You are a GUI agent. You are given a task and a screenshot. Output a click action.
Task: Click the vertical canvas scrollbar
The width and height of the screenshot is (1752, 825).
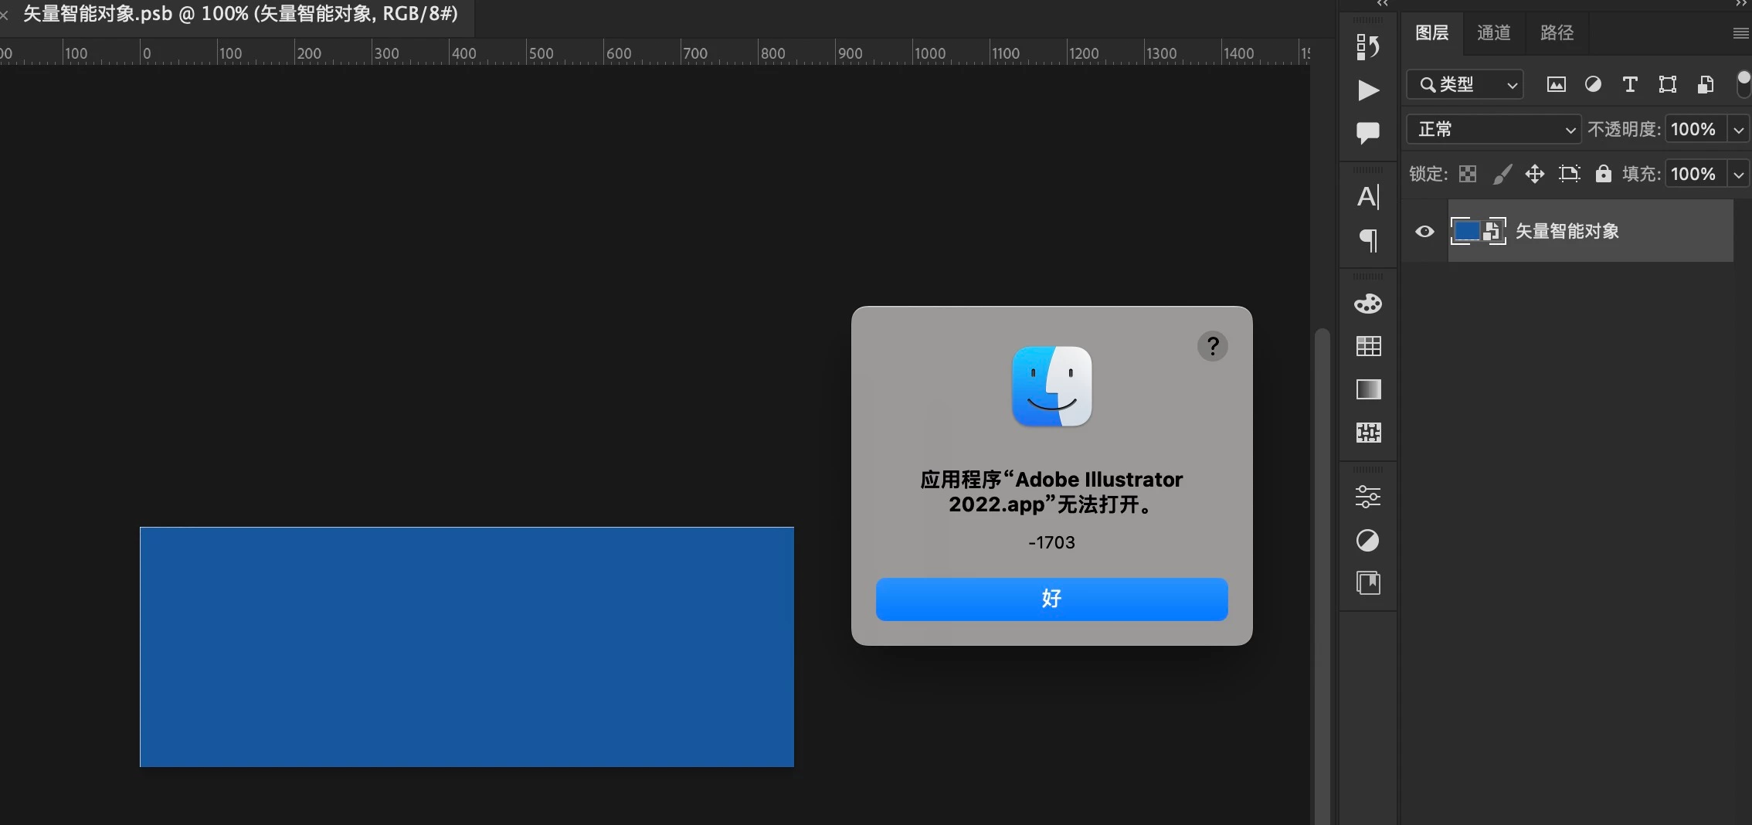1322,575
